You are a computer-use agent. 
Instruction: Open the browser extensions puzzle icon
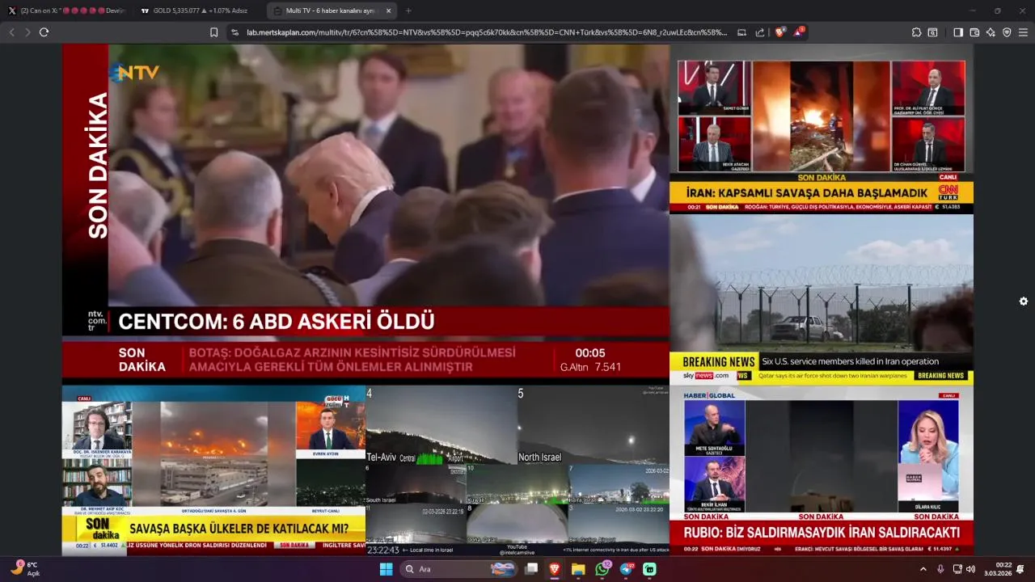coord(916,32)
